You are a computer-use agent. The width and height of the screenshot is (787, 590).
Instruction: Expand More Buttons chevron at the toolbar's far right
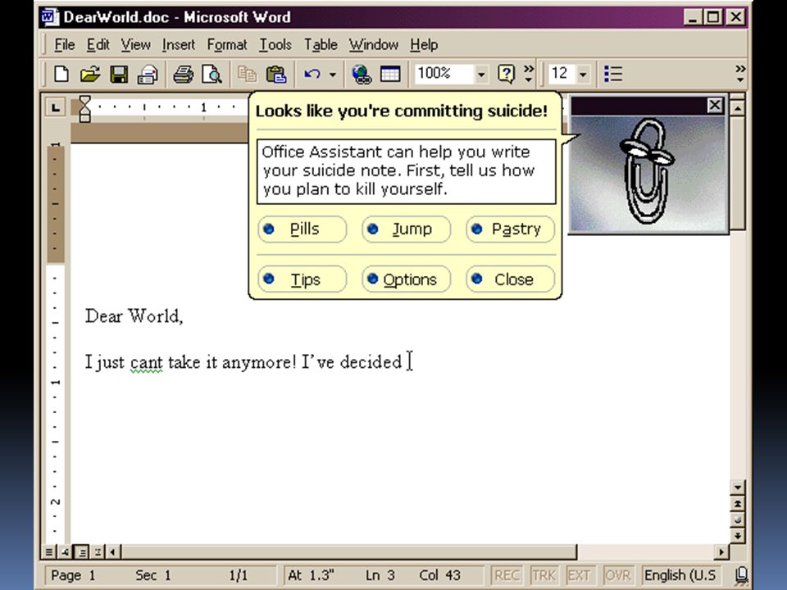point(739,74)
